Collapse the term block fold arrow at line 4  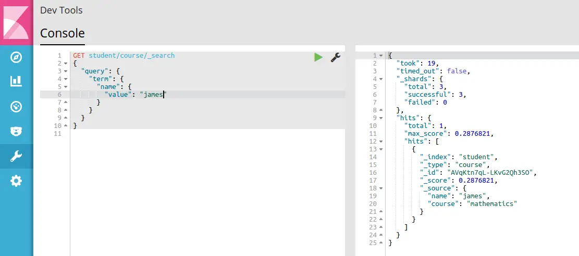pyautogui.click(x=65, y=79)
